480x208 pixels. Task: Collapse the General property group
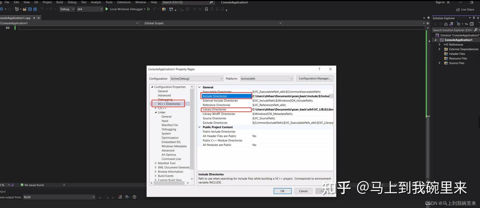(199, 87)
